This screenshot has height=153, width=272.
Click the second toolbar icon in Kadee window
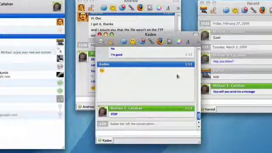click(x=110, y=42)
